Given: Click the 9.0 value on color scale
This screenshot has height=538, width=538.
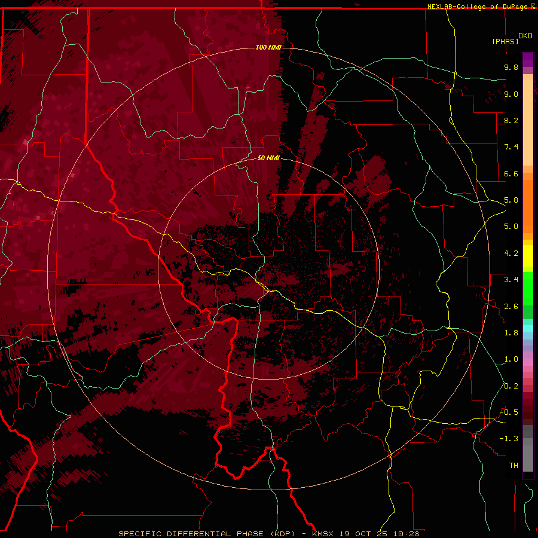Looking at the screenshot, I should coord(511,94).
